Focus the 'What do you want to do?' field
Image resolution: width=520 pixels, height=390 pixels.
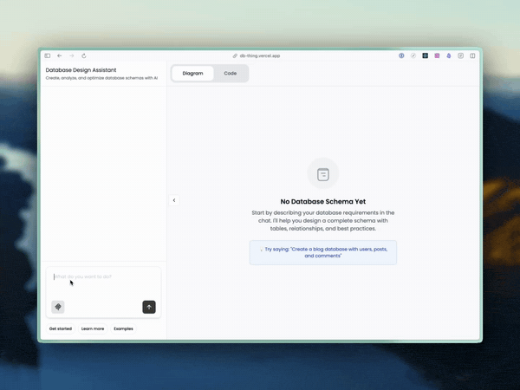point(103,276)
